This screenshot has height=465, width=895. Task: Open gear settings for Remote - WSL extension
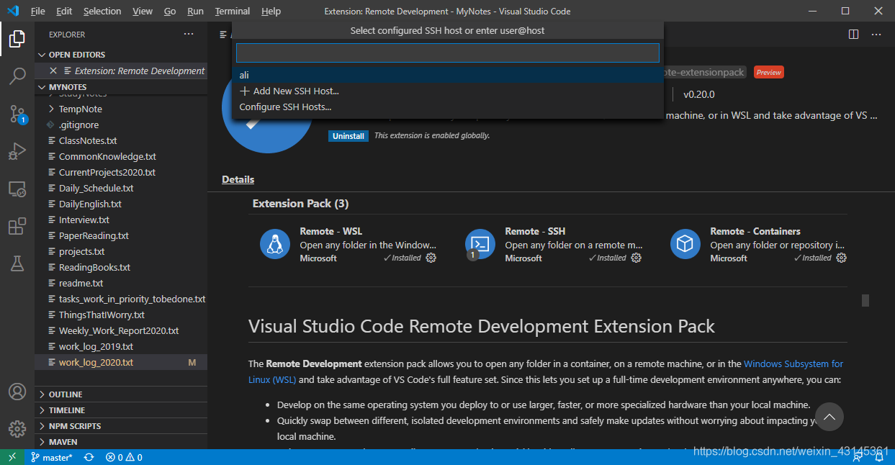(x=431, y=258)
